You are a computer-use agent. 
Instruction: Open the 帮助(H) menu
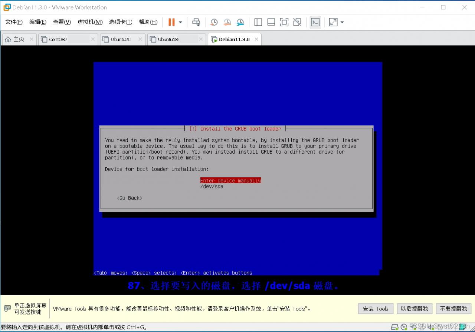pos(148,22)
